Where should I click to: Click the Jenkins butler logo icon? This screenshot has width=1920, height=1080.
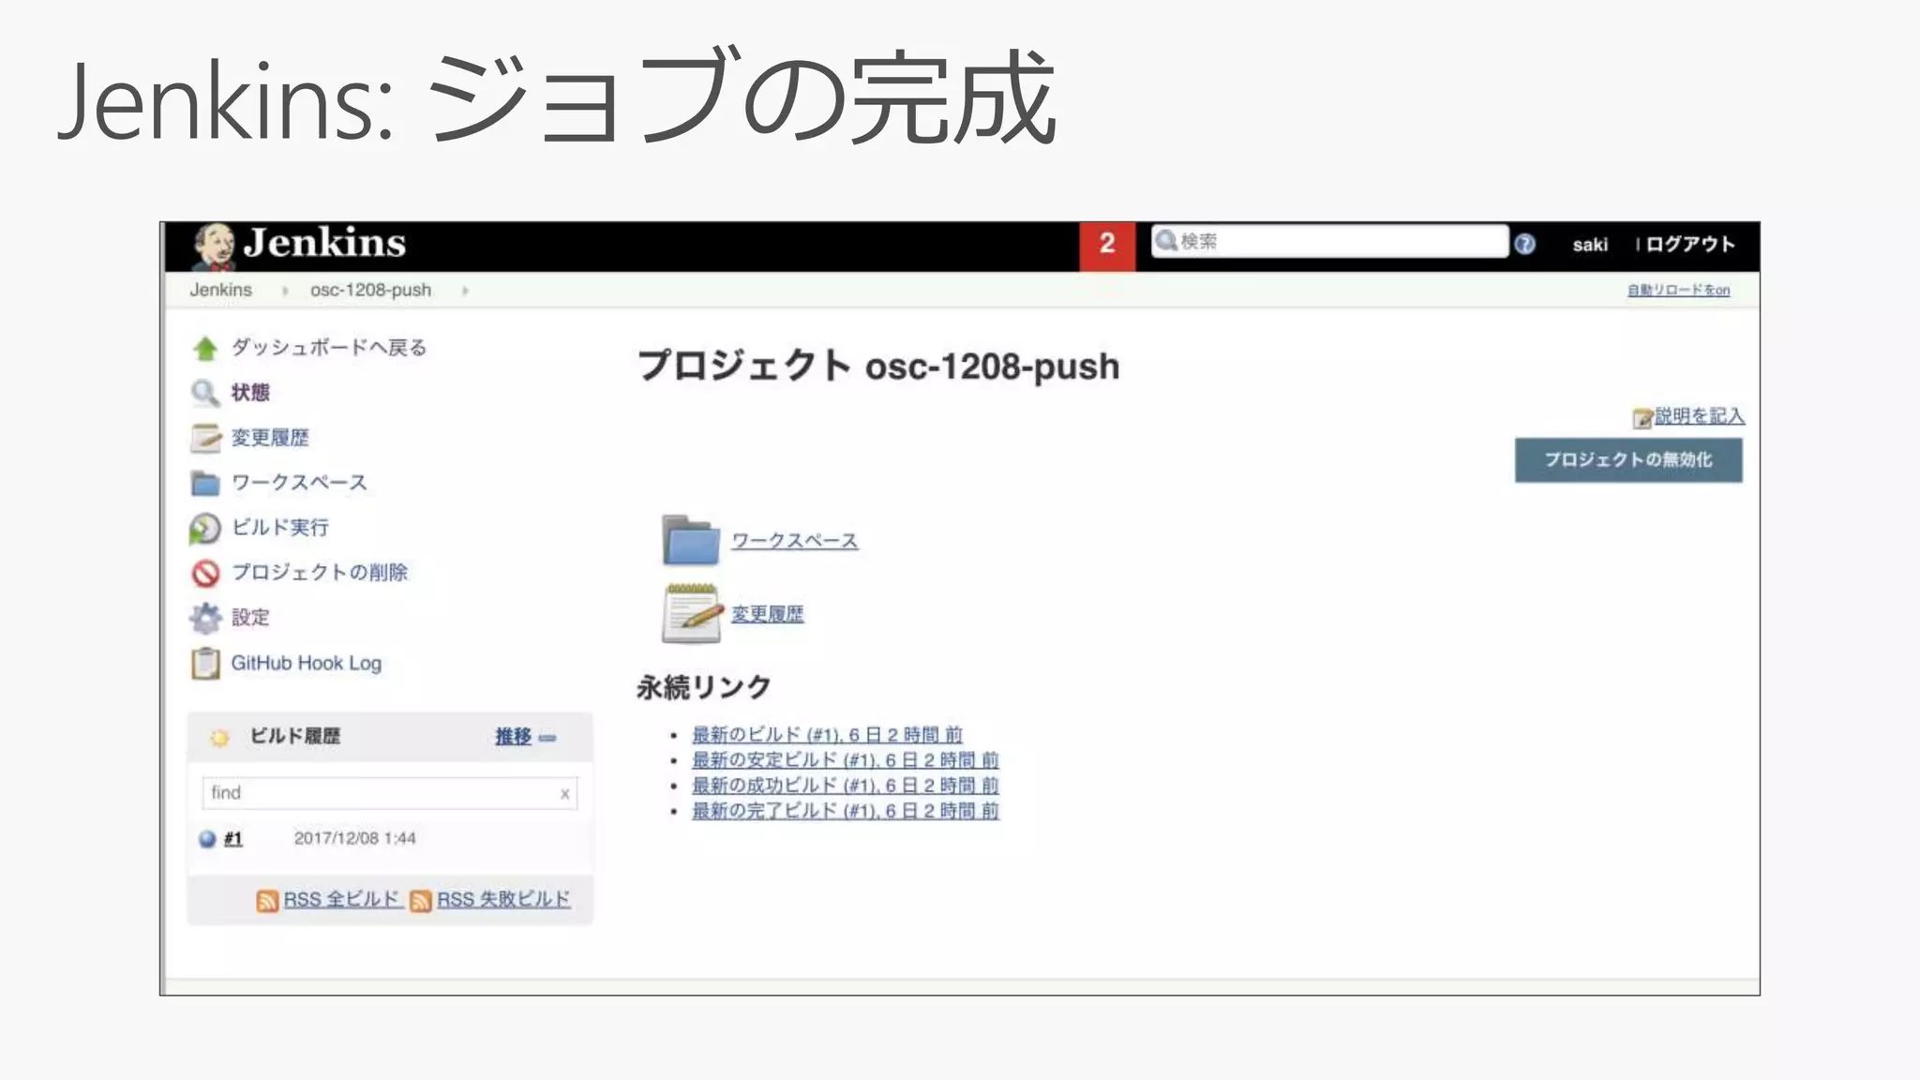(214, 247)
